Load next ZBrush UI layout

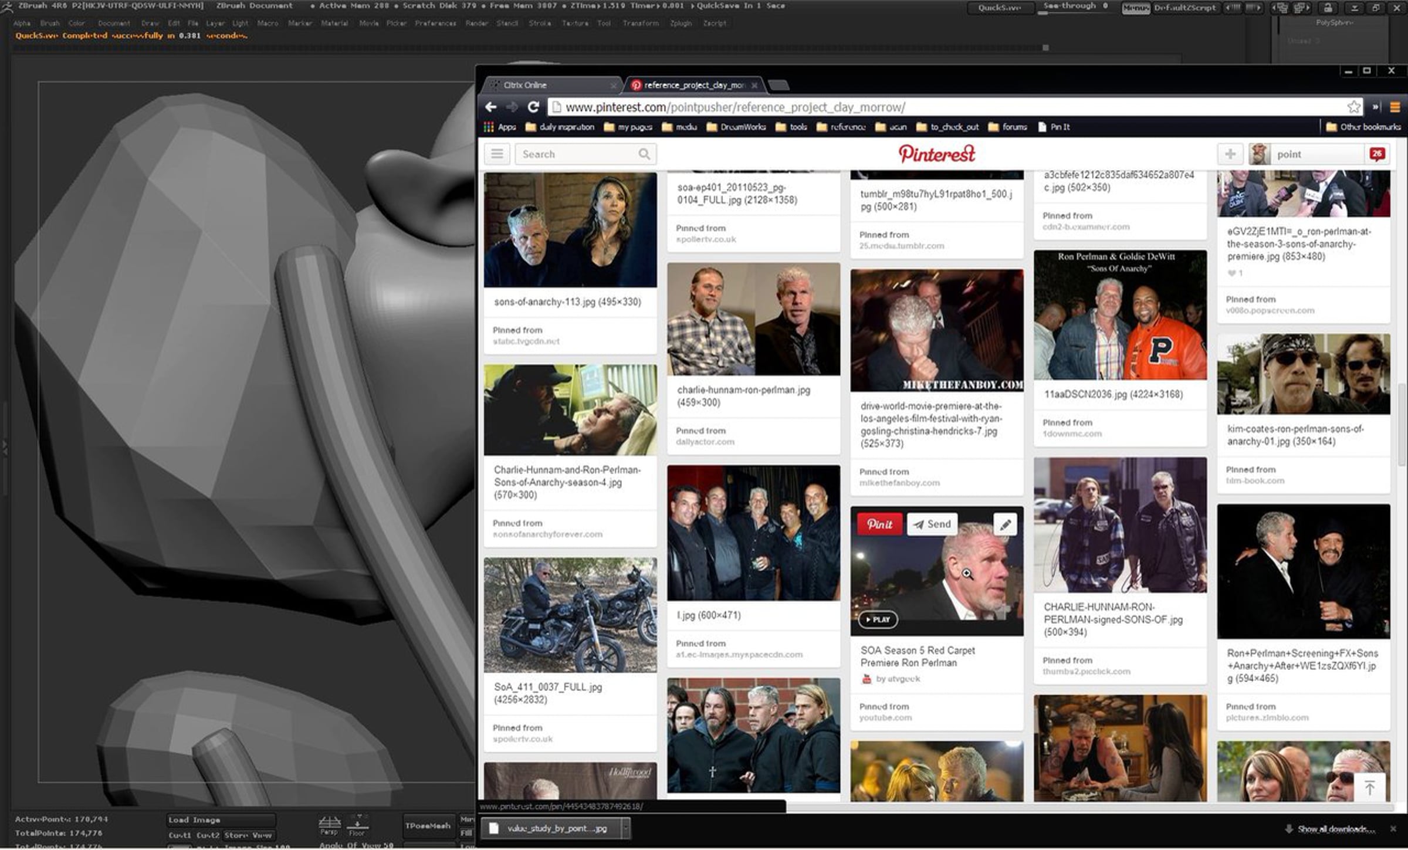coord(1302,8)
